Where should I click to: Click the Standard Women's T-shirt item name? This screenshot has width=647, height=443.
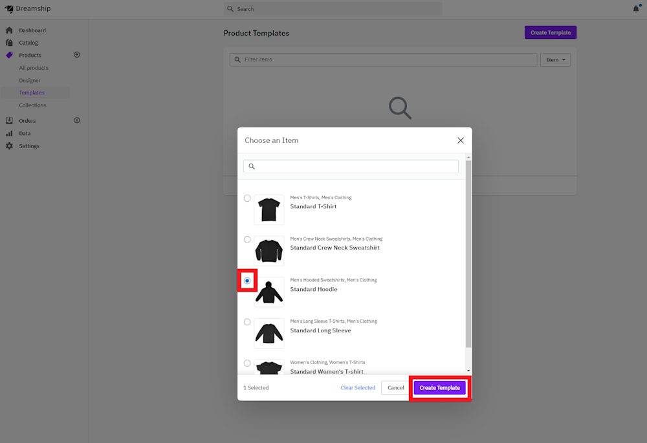(327, 371)
